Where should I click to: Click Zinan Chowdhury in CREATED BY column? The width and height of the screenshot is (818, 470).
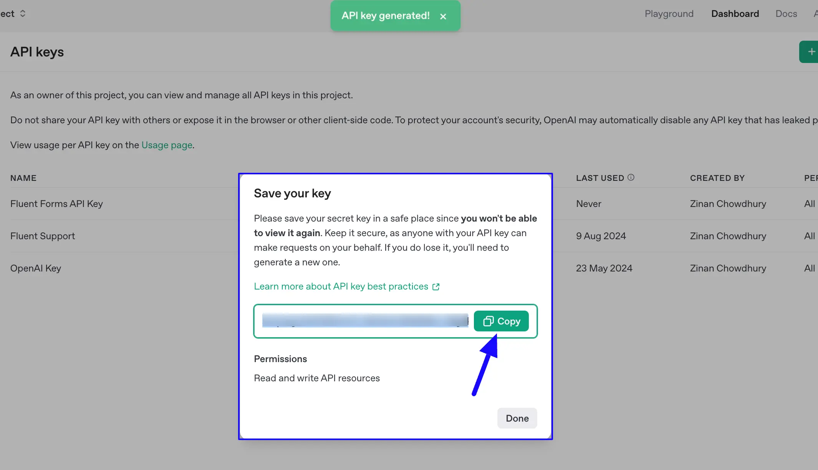pyautogui.click(x=728, y=204)
